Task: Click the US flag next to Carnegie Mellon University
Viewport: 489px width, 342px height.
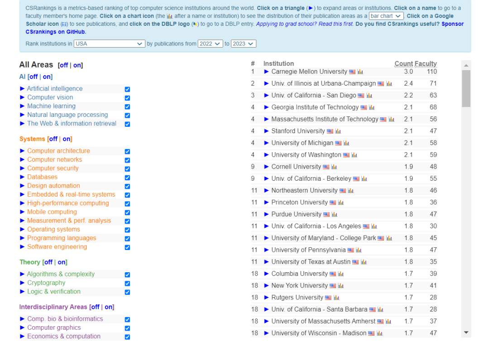Action: 352,72
